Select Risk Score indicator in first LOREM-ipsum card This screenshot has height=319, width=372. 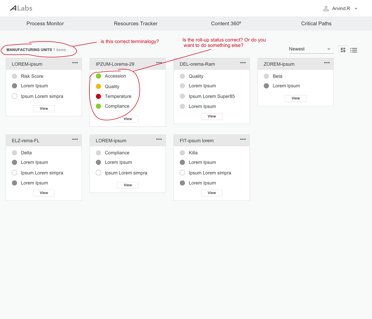click(x=14, y=76)
